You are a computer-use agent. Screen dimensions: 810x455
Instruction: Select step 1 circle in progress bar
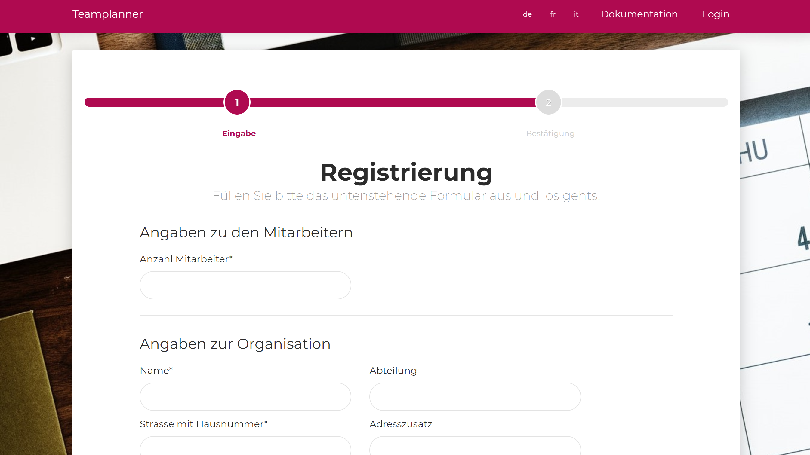click(x=237, y=102)
